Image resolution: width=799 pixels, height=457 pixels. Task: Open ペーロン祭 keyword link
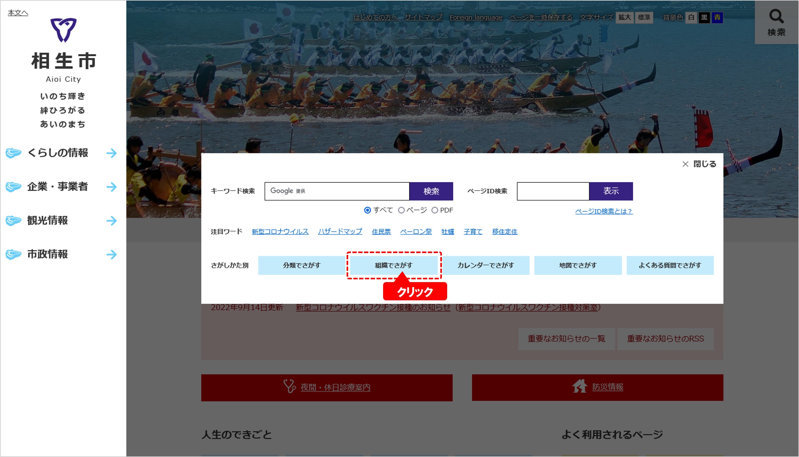pyautogui.click(x=416, y=232)
